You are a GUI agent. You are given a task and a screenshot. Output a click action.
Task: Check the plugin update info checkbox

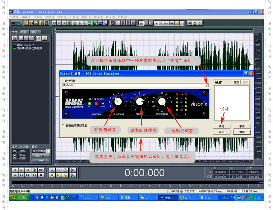pyautogui.click(x=63, y=125)
